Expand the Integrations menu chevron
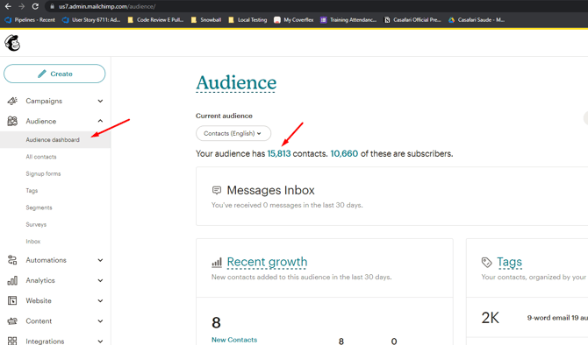This screenshot has height=345, width=588. pyautogui.click(x=100, y=341)
